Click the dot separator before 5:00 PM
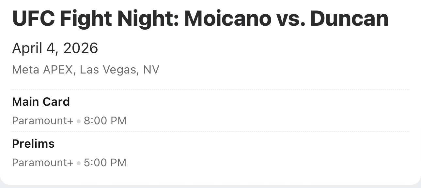421x188 pixels. click(x=78, y=163)
